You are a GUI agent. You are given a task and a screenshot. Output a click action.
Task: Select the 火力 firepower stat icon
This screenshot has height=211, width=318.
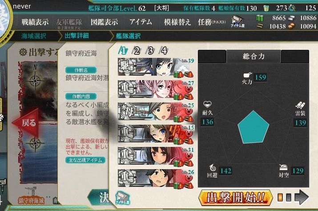tap(247, 75)
